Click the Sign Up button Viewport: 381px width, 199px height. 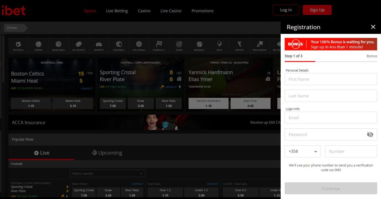(317, 10)
